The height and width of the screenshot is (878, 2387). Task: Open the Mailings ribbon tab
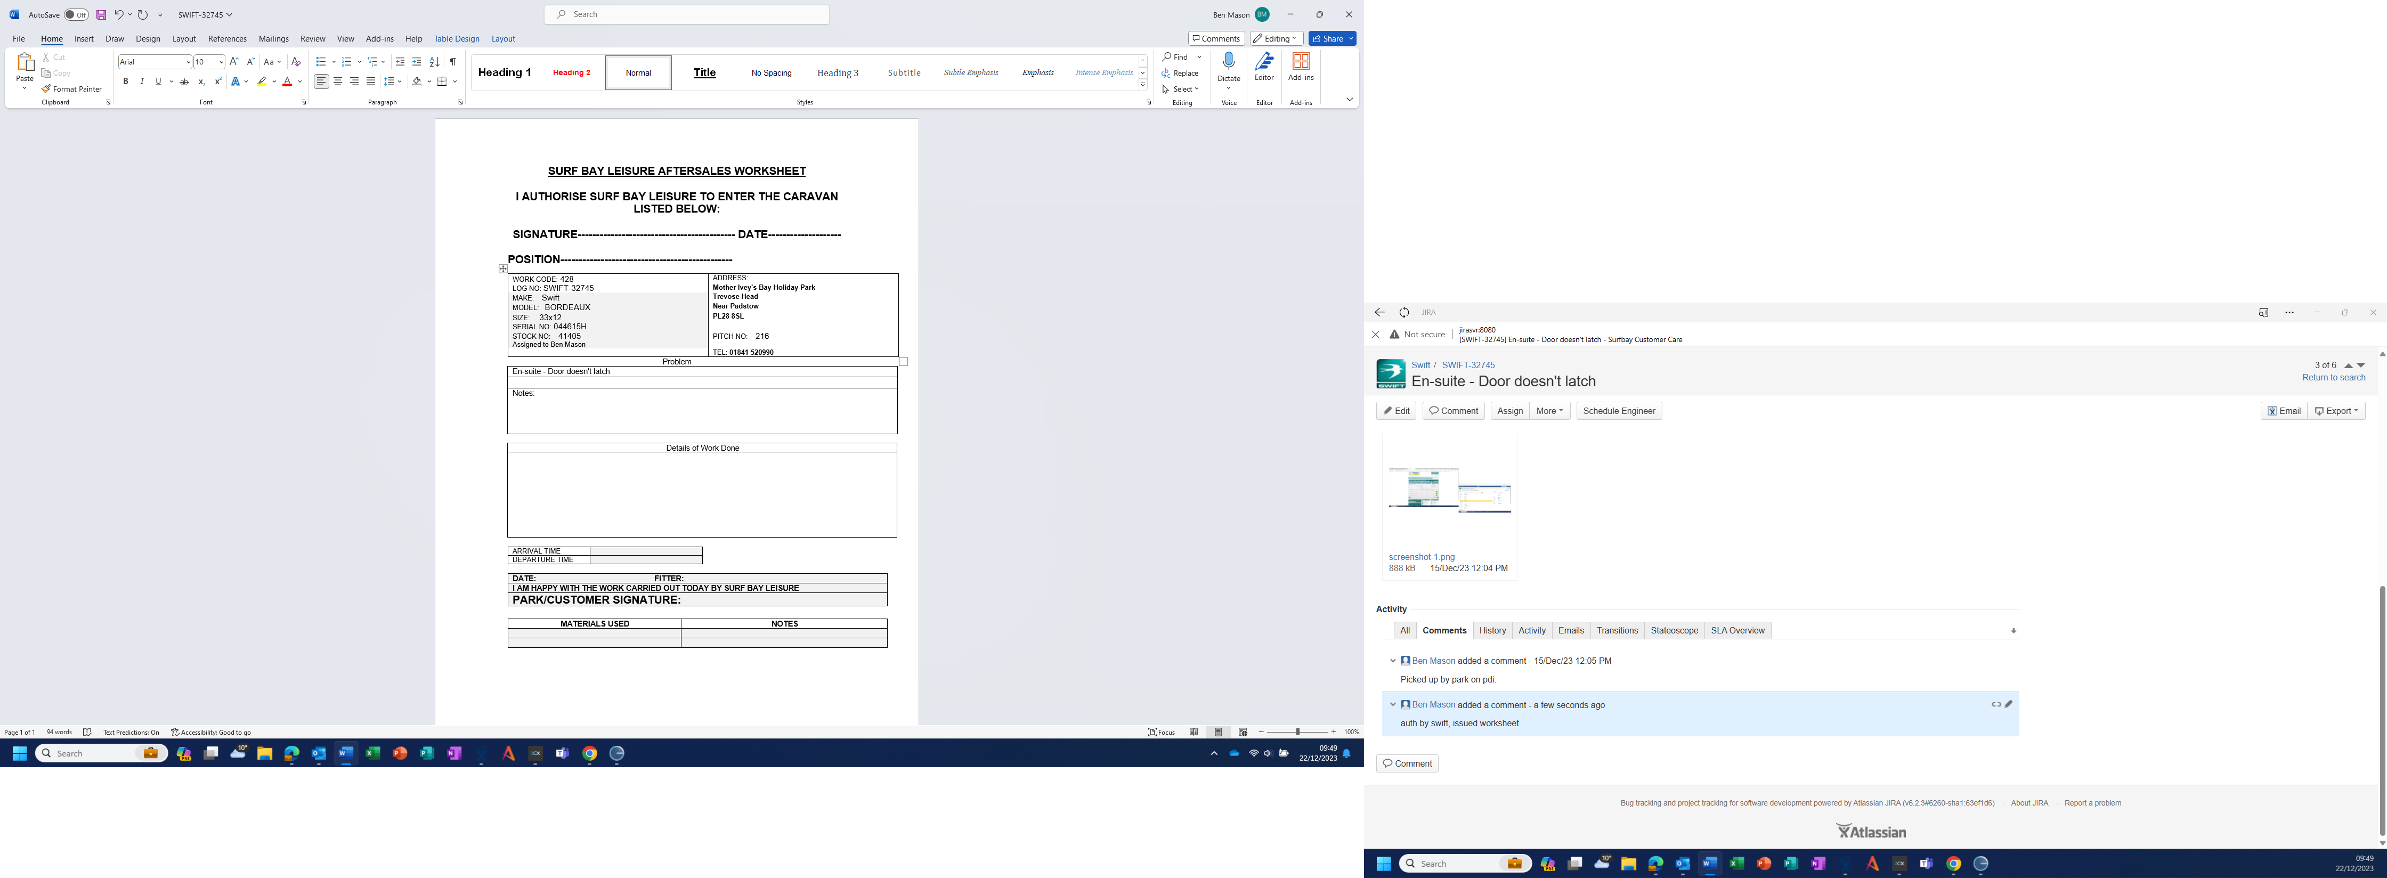pyautogui.click(x=273, y=39)
